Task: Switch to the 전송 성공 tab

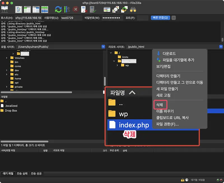Action: [36, 173]
